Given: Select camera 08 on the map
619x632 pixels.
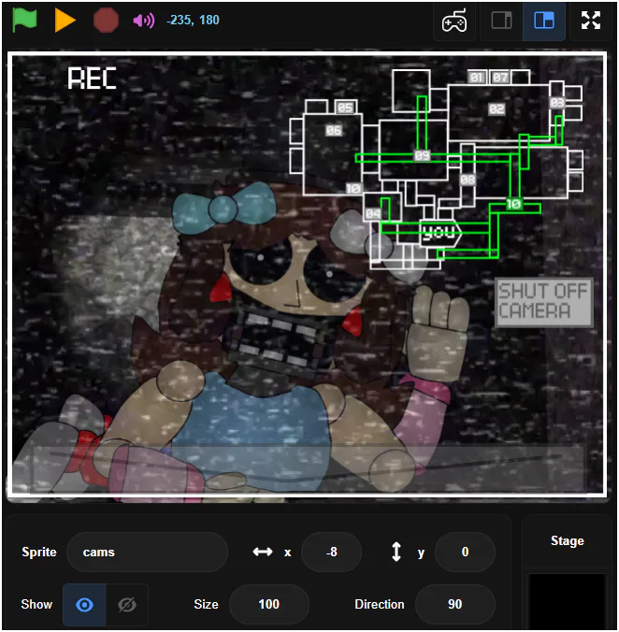Looking at the screenshot, I should point(468,180).
